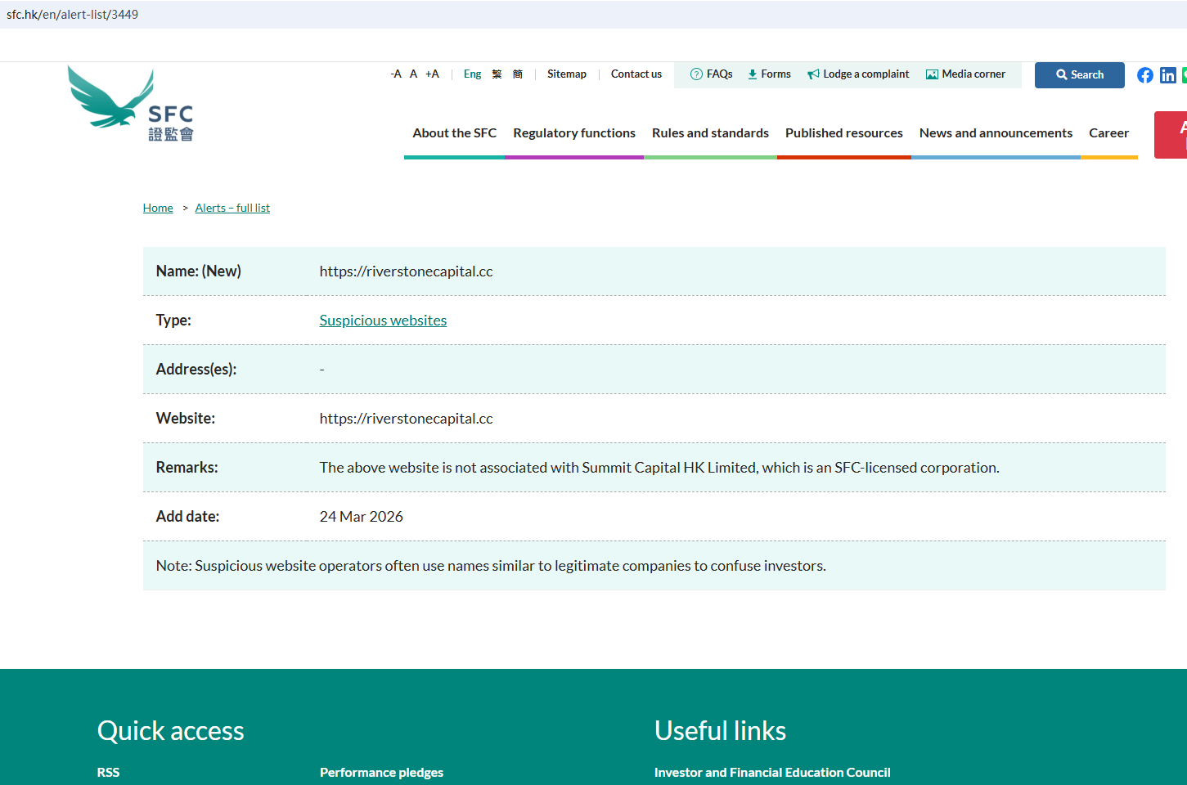Click the FAQs question mark icon
1187x785 pixels.
(x=696, y=74)
